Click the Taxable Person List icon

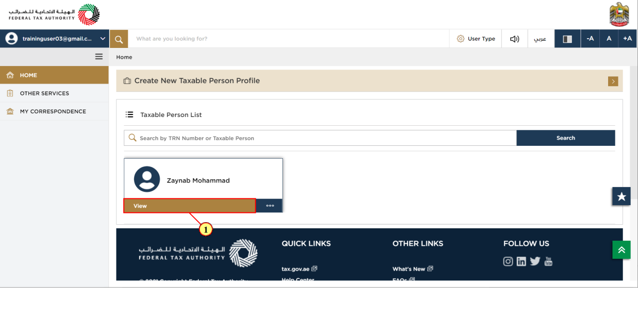(130, 114)
